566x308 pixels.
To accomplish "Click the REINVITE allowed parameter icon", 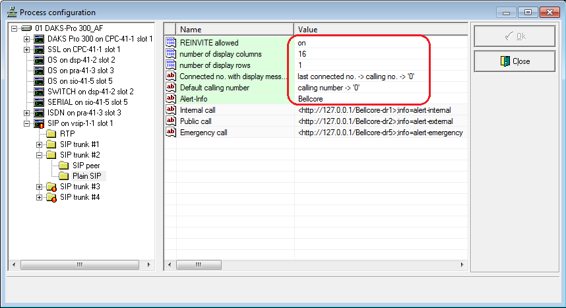I will click(x=170, y=43).
